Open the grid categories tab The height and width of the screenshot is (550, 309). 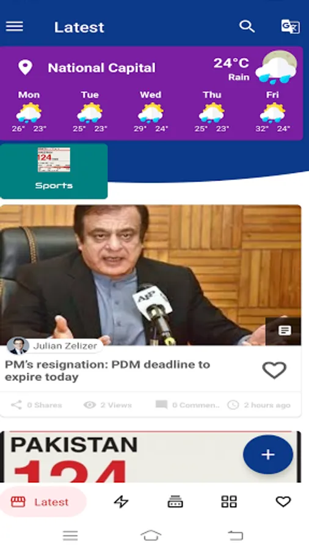pos(229,502)
